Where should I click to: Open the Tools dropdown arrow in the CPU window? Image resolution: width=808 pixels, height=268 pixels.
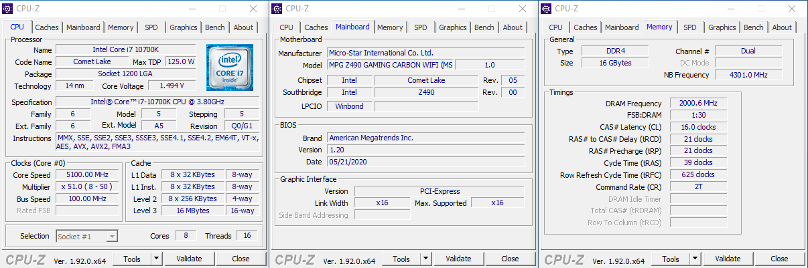(x=155, y=259)
